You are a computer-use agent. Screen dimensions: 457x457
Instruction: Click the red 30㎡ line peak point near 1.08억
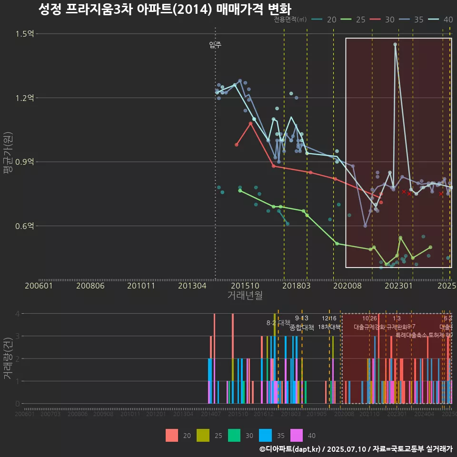click(251, 124)
